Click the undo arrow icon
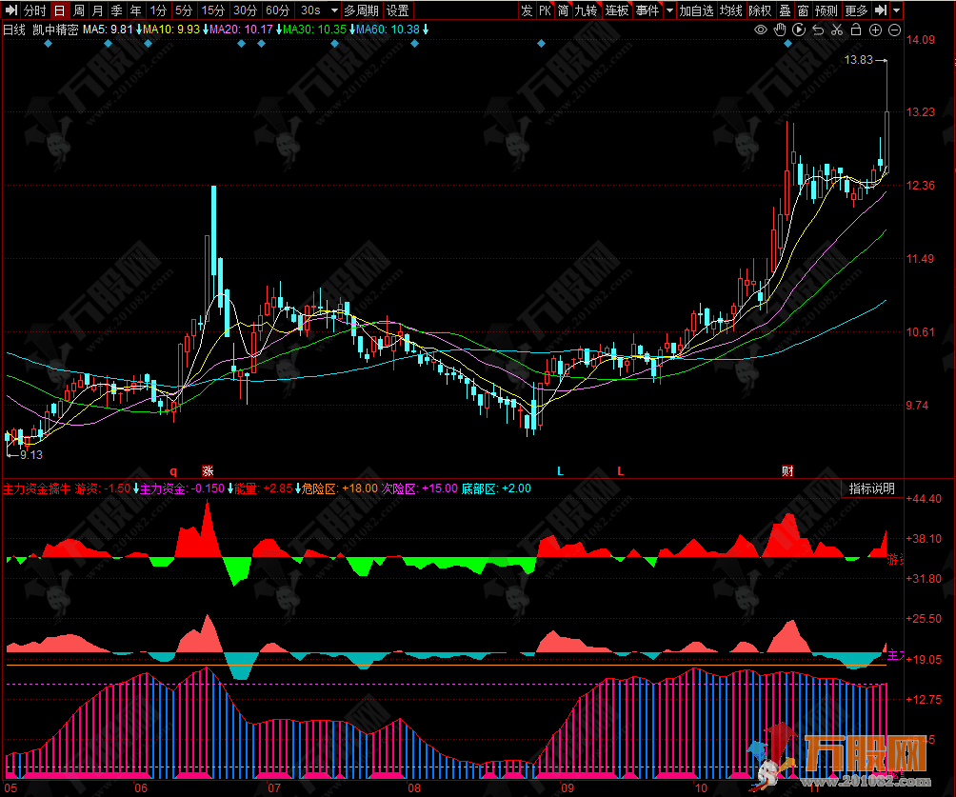The width and height of the screenshot is (956, 797). pos(818,30)
